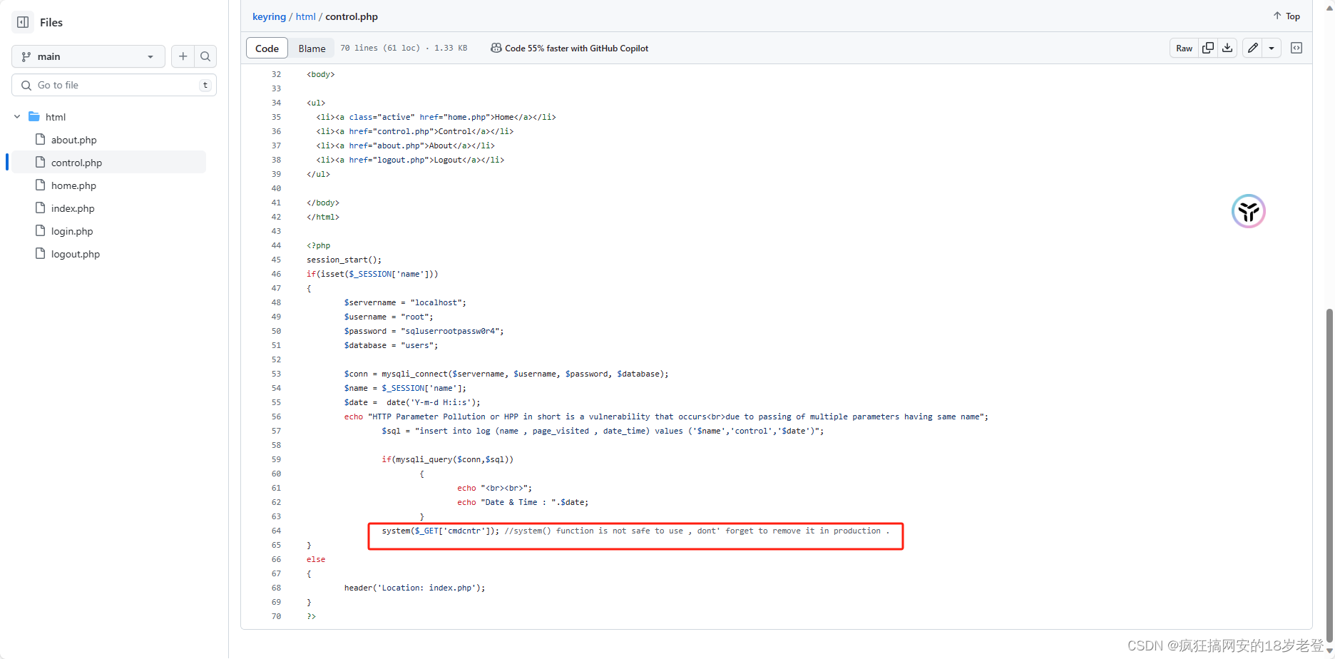
Task: Collapse the Files side panel
Action: pyautogui.click(x=23, y=22)
